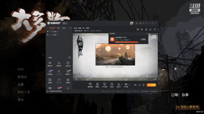Click the record video icon in bottom bar
This screenshot has width=204, height=114.
coord(135,85)
